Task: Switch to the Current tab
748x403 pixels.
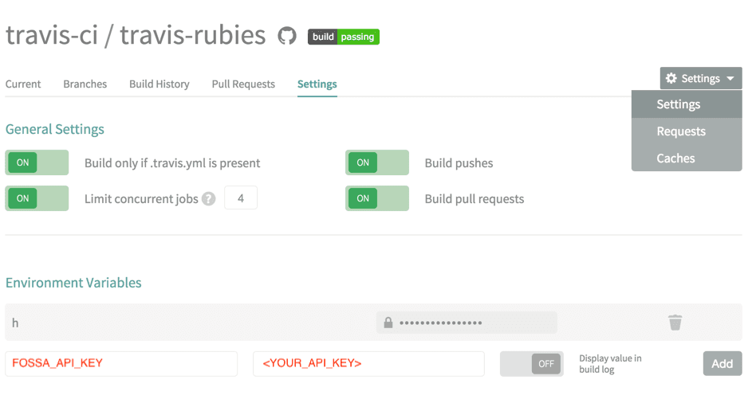Action: 23,84
